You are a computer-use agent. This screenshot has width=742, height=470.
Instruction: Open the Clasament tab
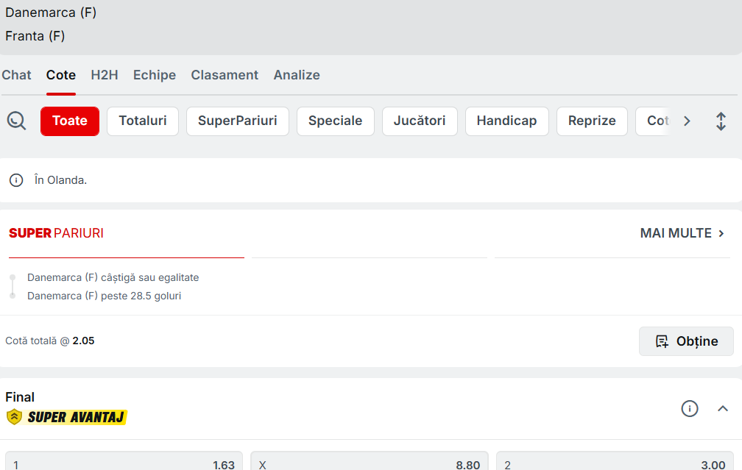[x=225, y=75]
